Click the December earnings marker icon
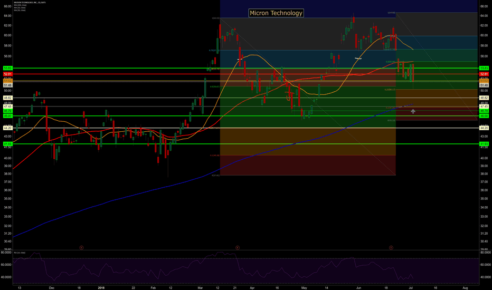Image resolution: width=492 pixels, height=290 pixels. [x=81, y=248]
